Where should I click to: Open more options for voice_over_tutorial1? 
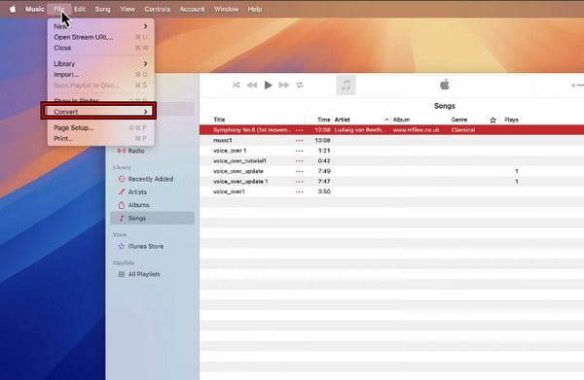[x=299, y=161]
